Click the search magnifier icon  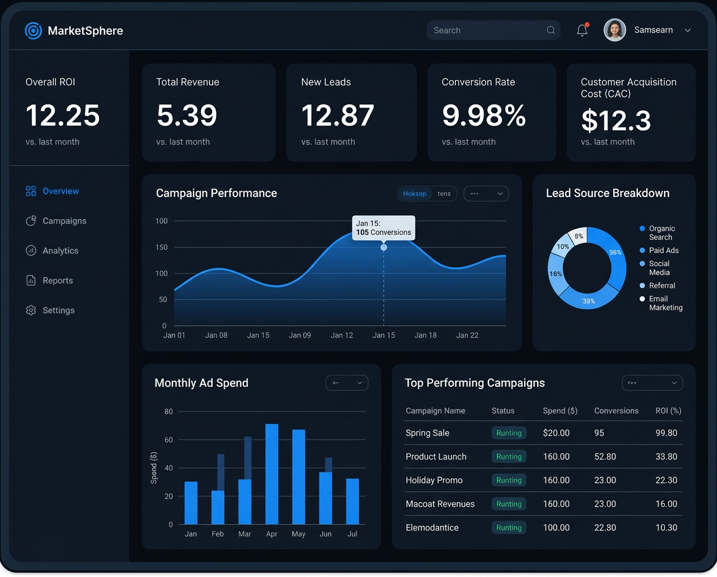[550, 30]
